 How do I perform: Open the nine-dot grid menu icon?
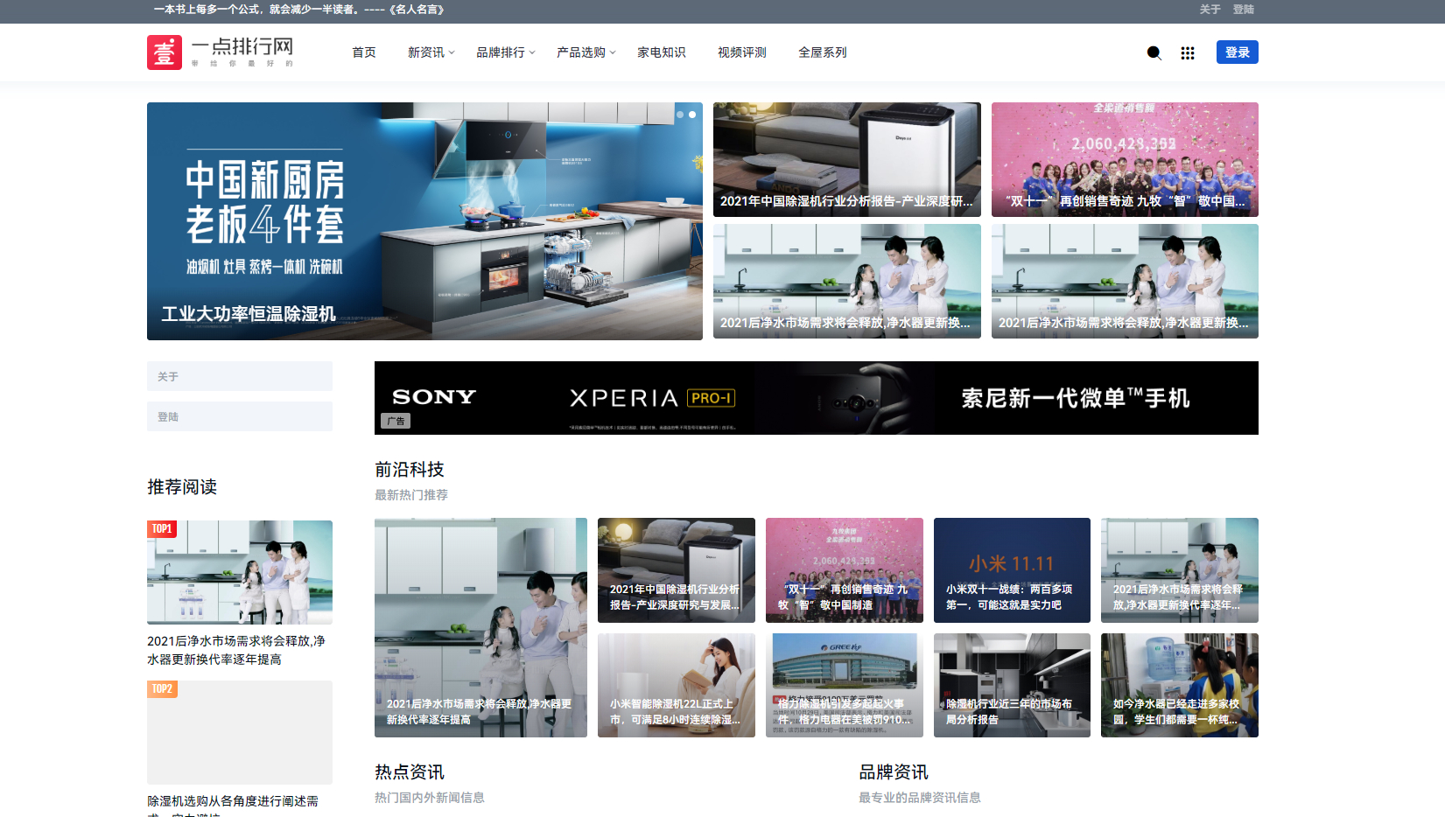(x=1188, y=52)
